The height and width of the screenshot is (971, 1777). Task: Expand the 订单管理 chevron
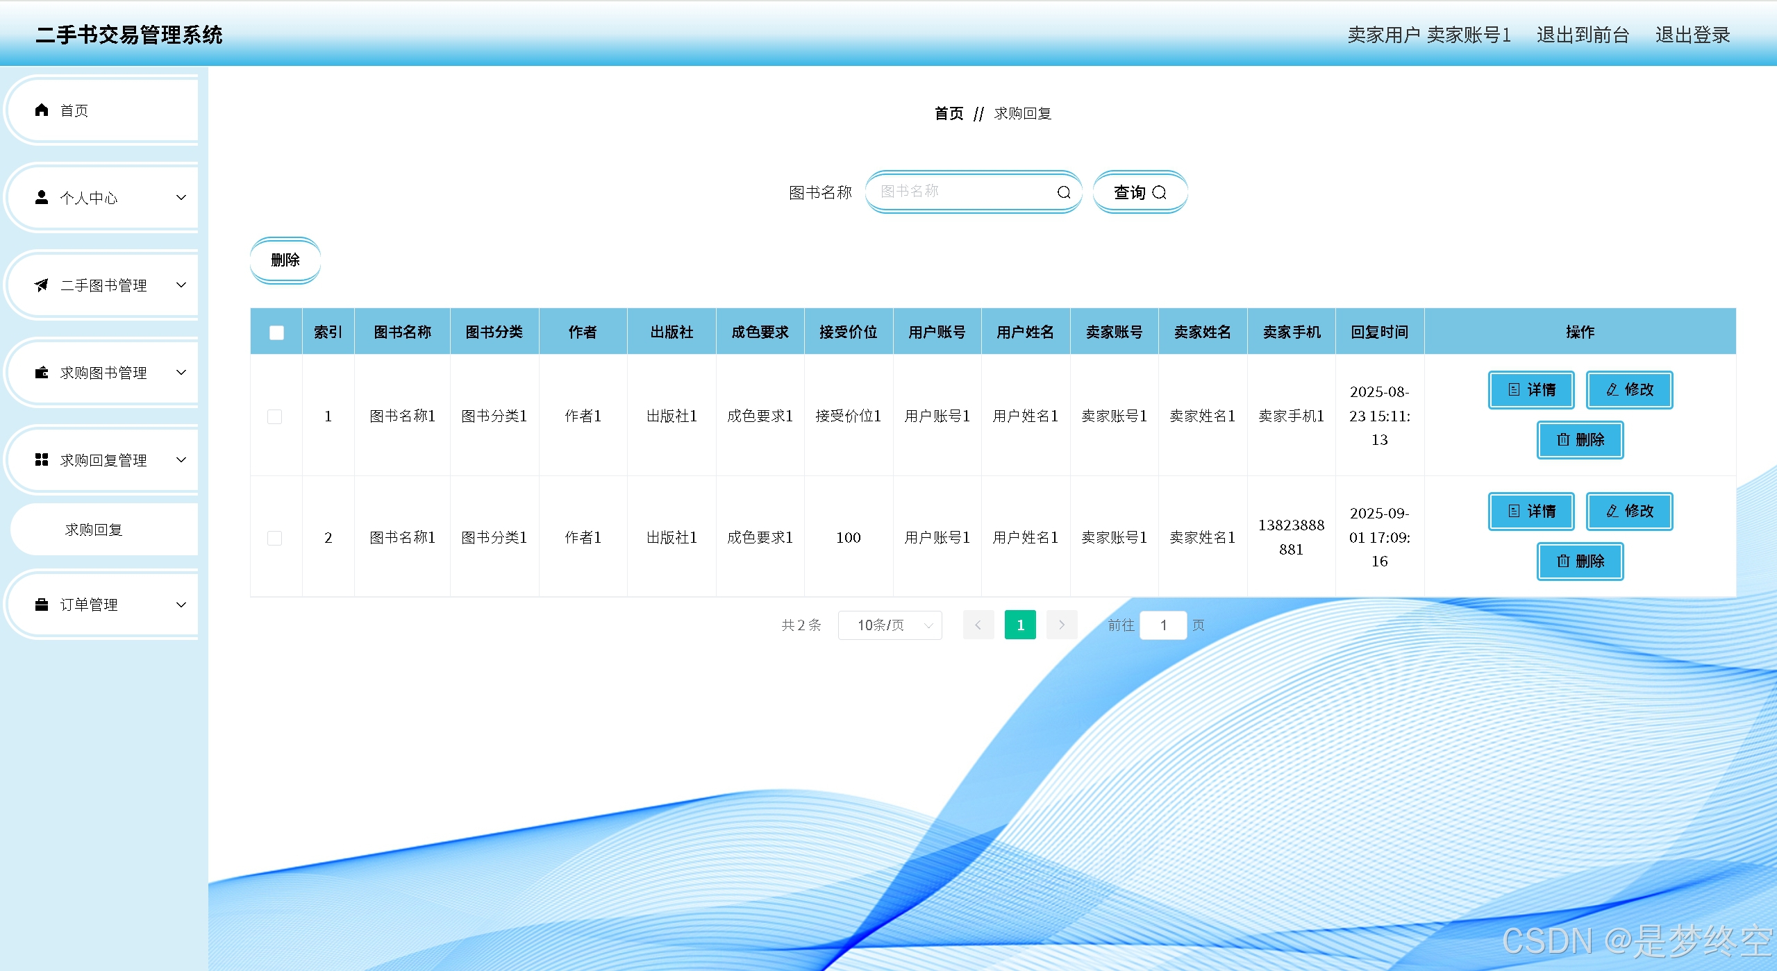click(181, 604)
